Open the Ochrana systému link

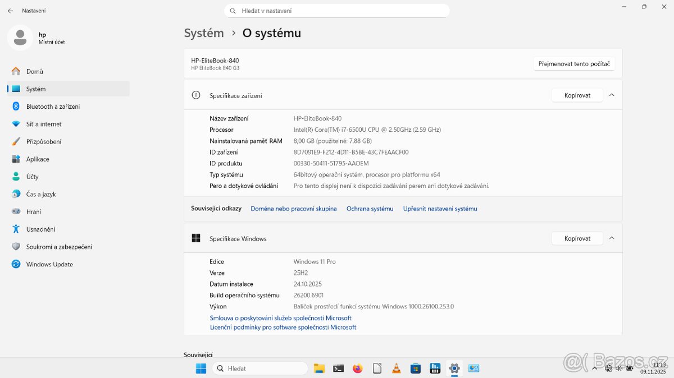[x=370, y=208]
